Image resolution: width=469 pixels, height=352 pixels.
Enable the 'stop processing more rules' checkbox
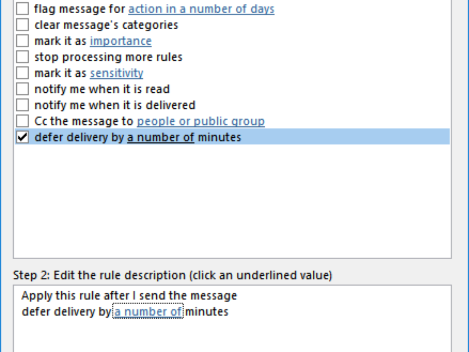22,57
